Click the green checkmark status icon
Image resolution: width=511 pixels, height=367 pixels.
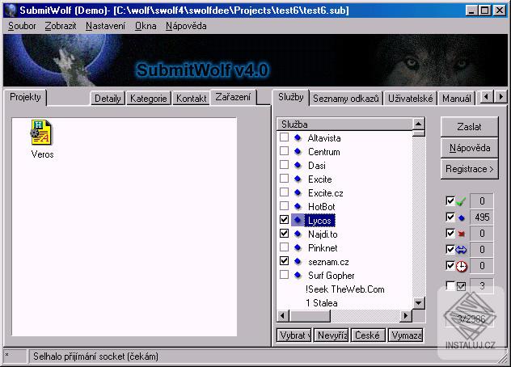[461, 202]
